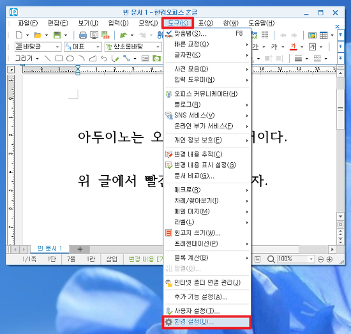The width and height of the screenshot is (351, 334).
Task: Switch to the 빈 문서 1 document tab
Action: [50, 248]
